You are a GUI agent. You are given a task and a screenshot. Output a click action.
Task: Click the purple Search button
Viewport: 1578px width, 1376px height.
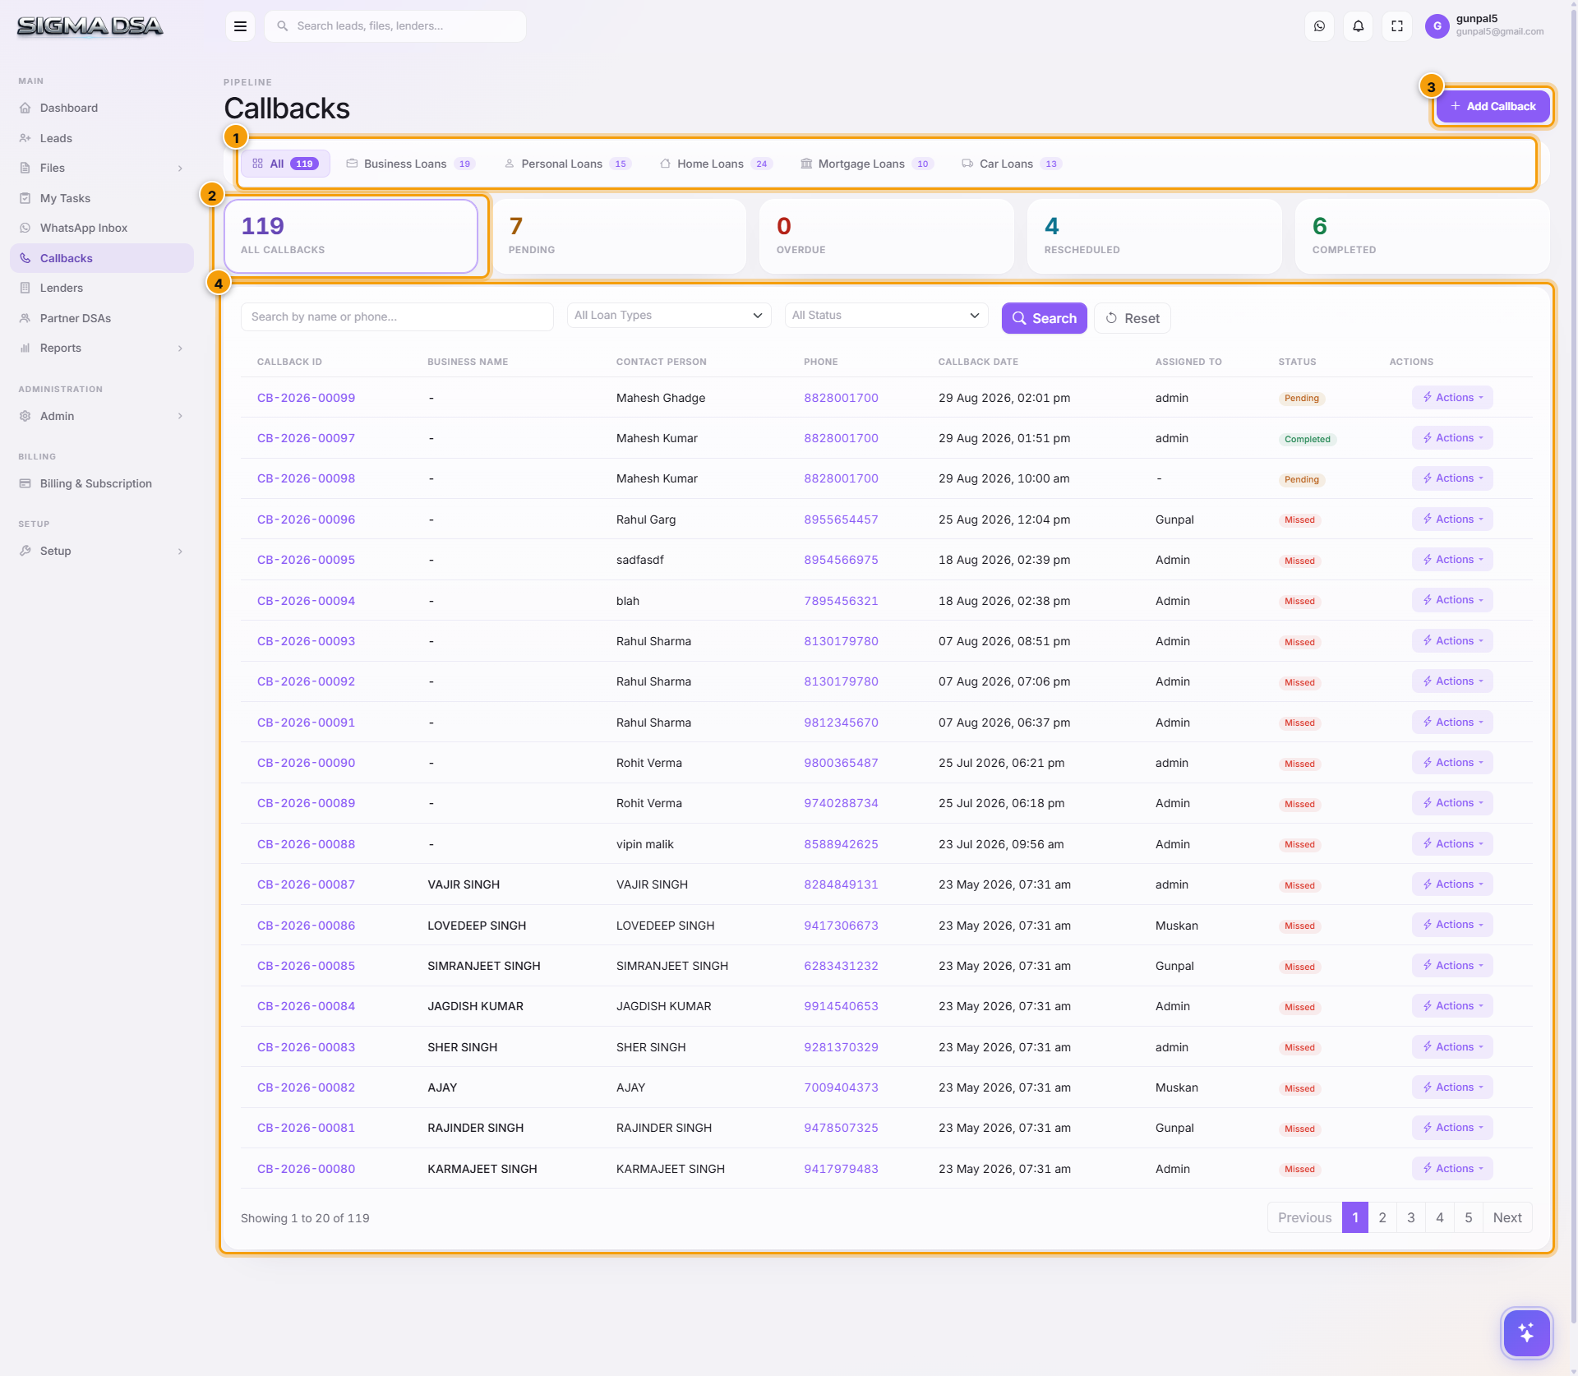[x=1044, y=318]
